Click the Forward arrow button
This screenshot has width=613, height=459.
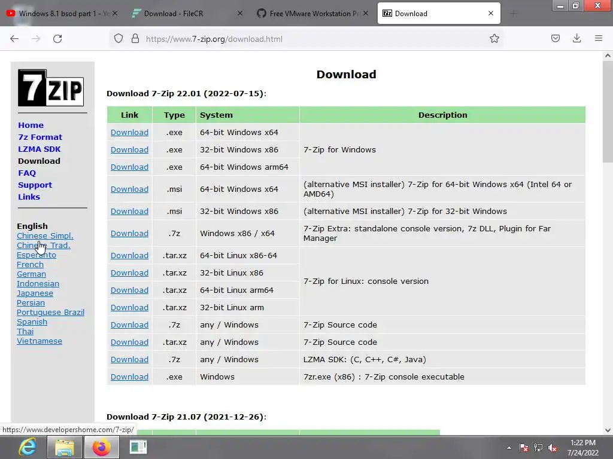pos(36,39)
